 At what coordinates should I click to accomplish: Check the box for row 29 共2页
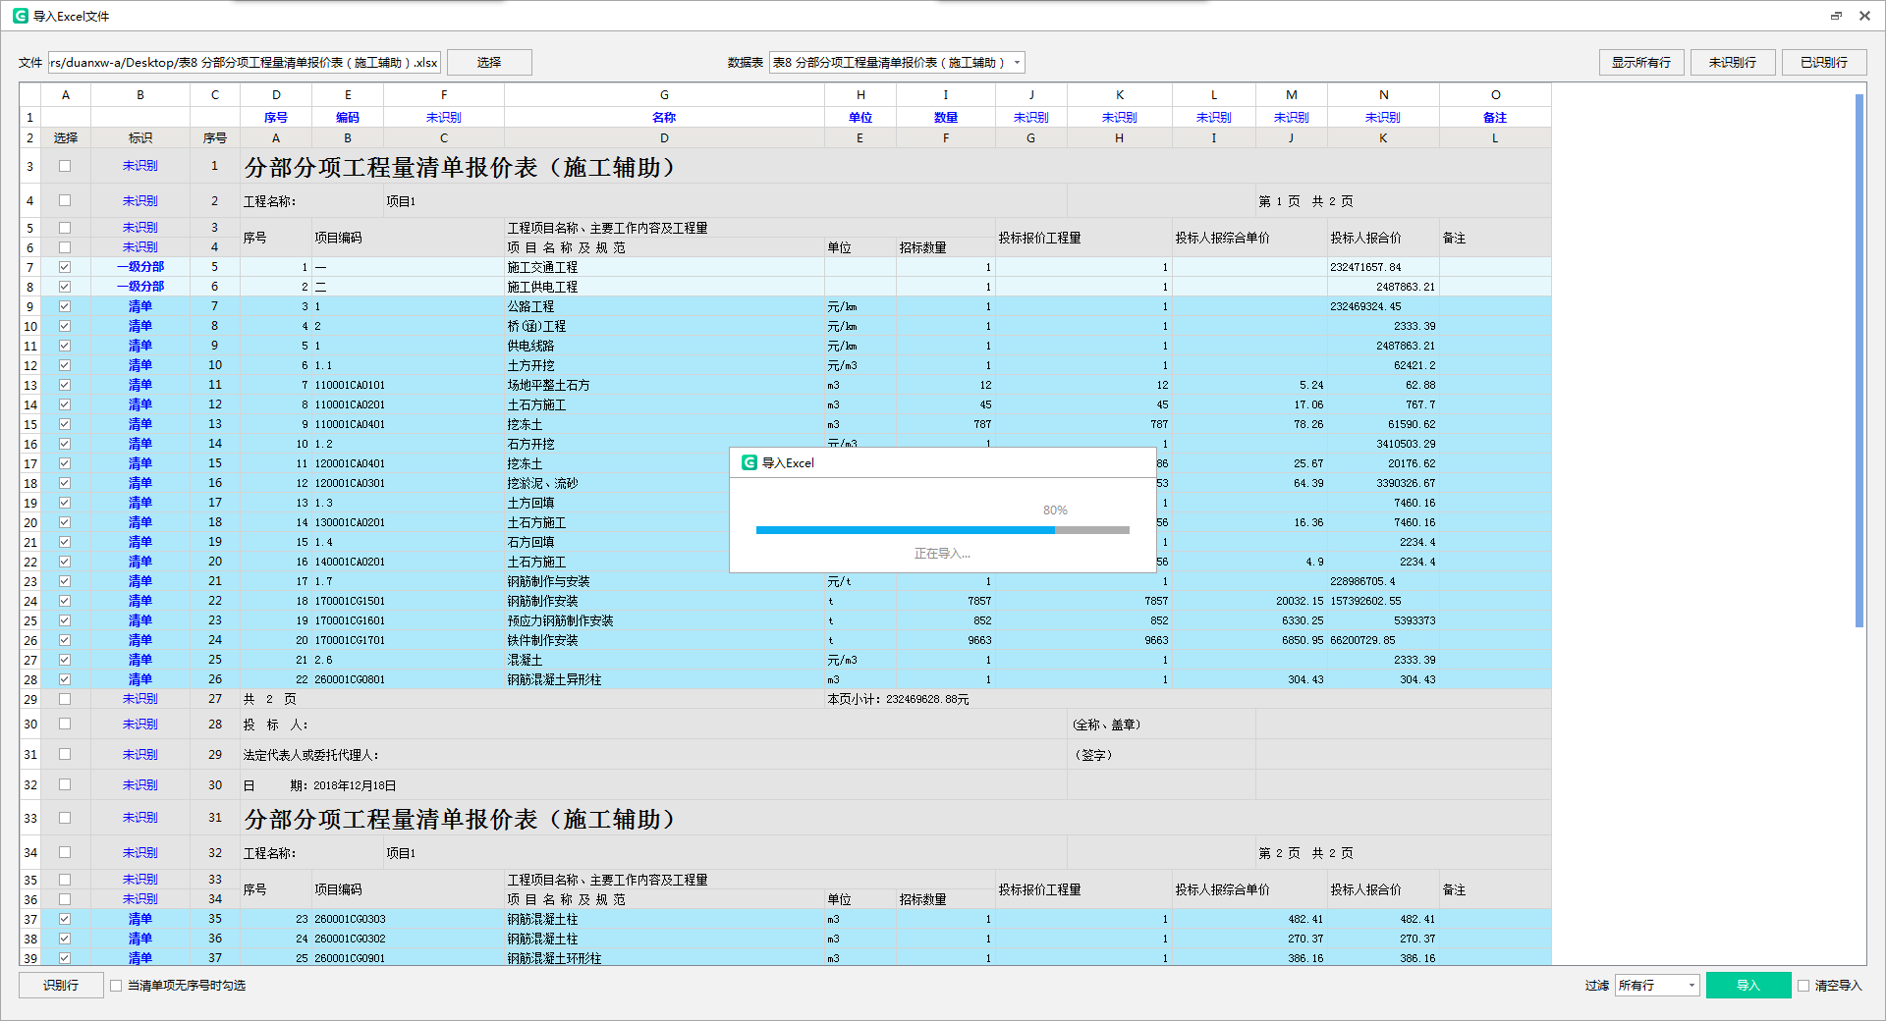pos(65,699)
